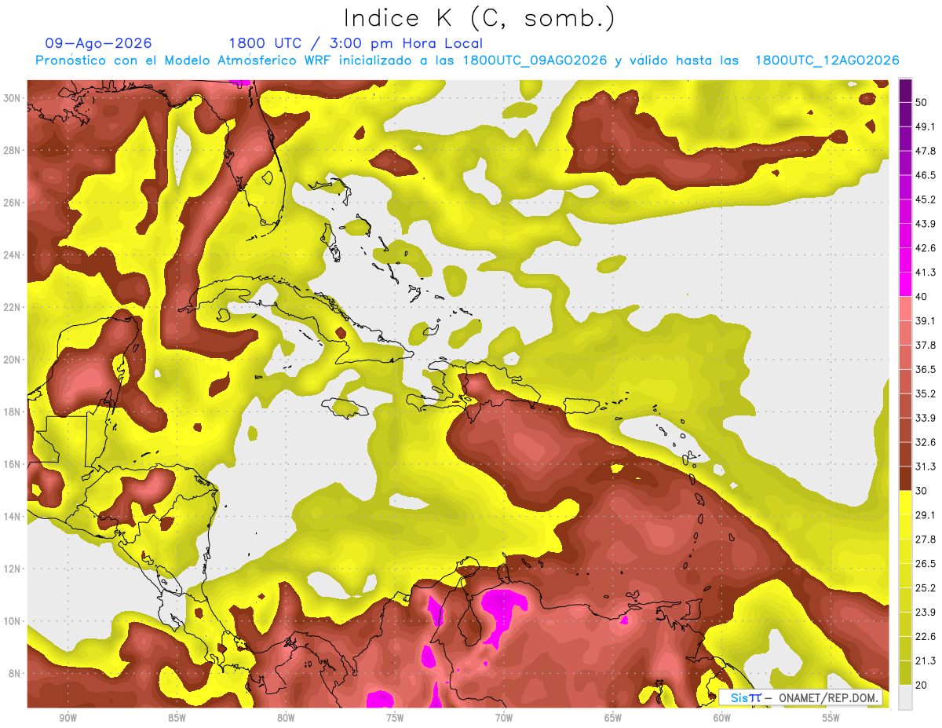
Task: Click the 28N latitude axis label
Action: 13,150
